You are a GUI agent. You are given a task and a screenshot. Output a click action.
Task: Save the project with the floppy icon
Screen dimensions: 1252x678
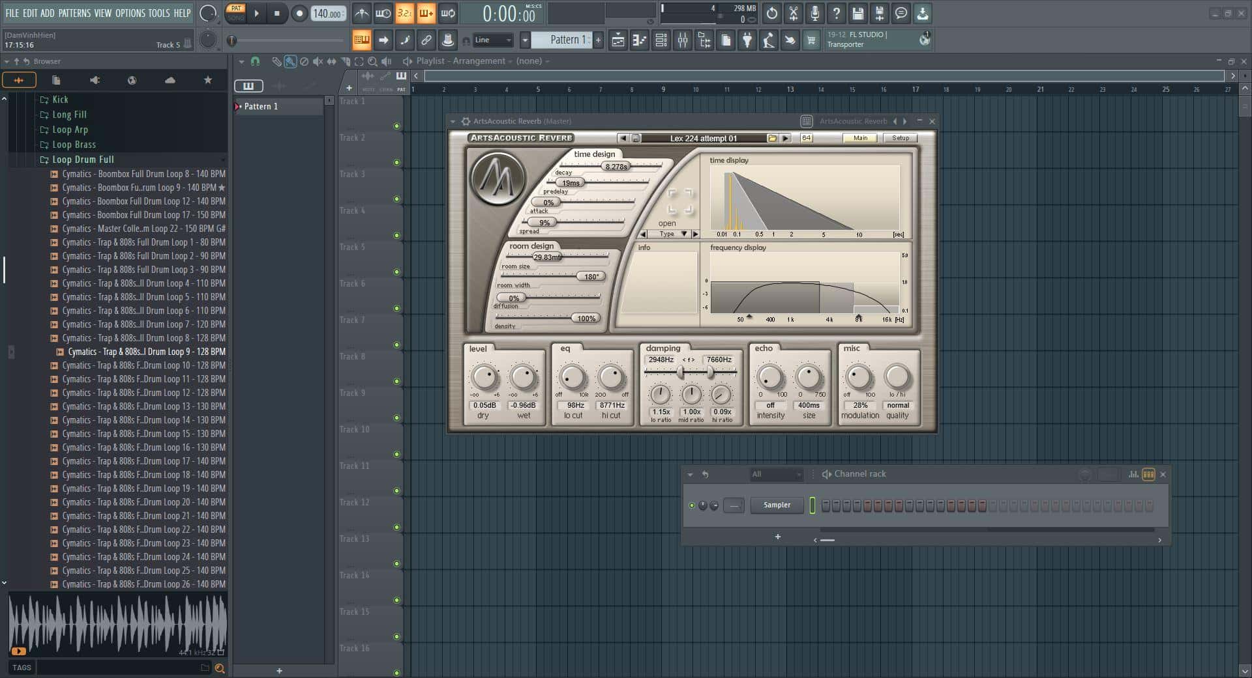(857, 13)
